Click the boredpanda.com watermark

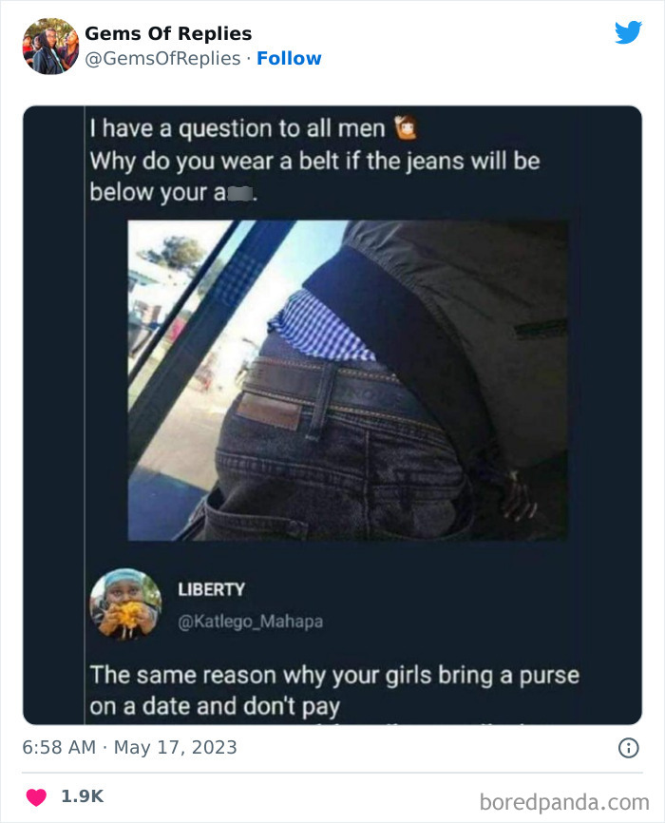pyautogui.click(x=564, y=802)
